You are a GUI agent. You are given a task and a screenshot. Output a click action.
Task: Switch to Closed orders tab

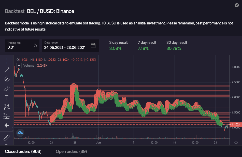[23, 152]
